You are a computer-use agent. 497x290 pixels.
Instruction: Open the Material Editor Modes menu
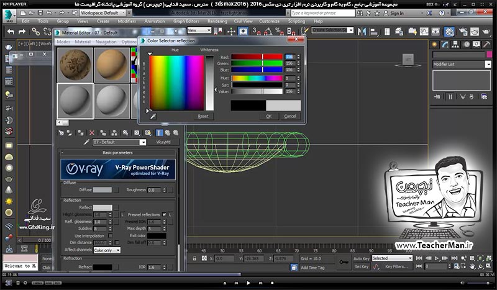pos(63,42)
